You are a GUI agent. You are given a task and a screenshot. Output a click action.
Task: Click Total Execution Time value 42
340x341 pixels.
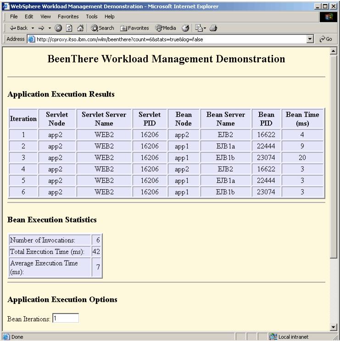96,252
